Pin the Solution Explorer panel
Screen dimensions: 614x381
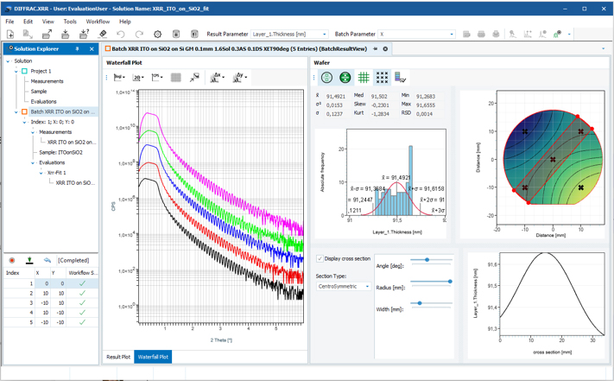pos(77,49)
